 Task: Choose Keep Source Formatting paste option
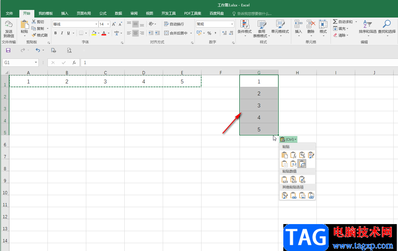coord(311,155)
